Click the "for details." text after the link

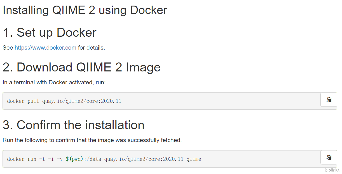coord(92,48)
